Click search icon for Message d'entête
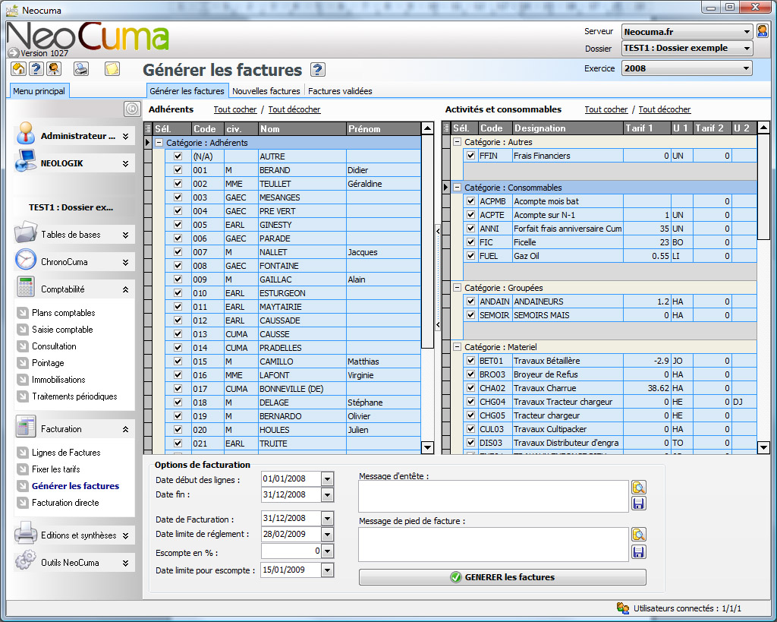The height and width of the screenshot is (622, 777). [x=639, y=487]
